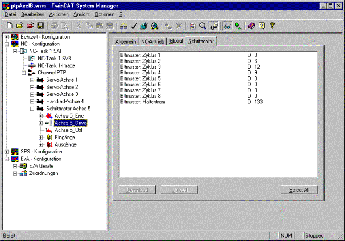345x241 pixels.
Task: Save configuration with the floppy disk icon
Action: (x=40, y=26)
